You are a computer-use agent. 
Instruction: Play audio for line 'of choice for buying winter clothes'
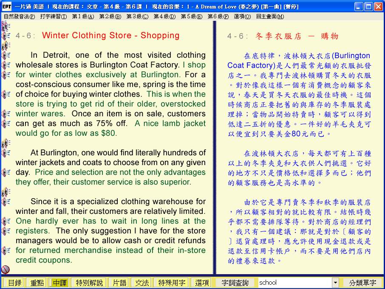(6, 94)
